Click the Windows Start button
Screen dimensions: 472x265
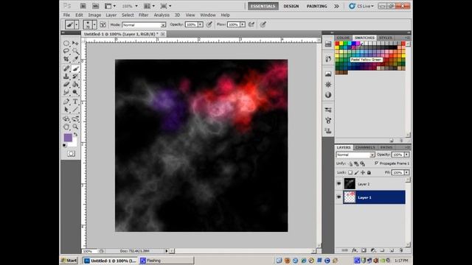coord(69,261)
